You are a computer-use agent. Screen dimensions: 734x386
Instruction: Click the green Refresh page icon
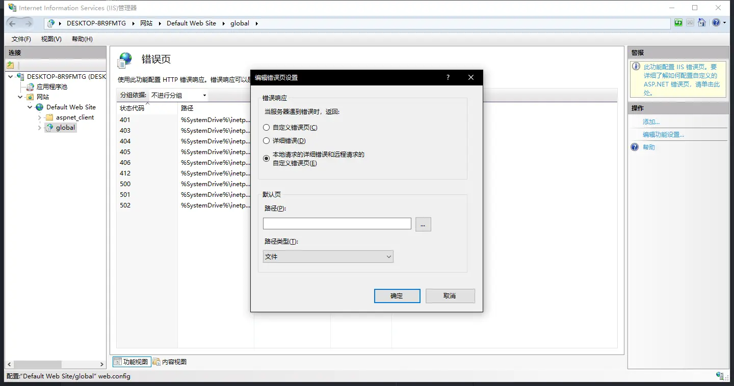[x=678, y=23]
